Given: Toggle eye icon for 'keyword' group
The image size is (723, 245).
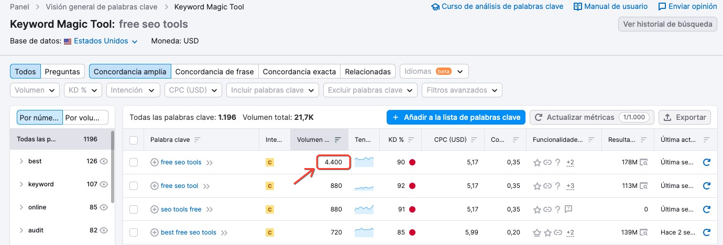Looking at the screenshot, I should pos(104,184).
